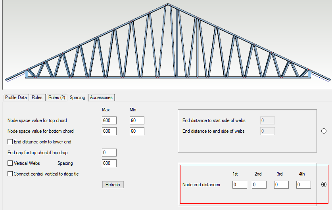Screen dimensions: 332x210
Task: Select the Rules (2) tab
Action: pyautogui.click(x=57, y=97)
